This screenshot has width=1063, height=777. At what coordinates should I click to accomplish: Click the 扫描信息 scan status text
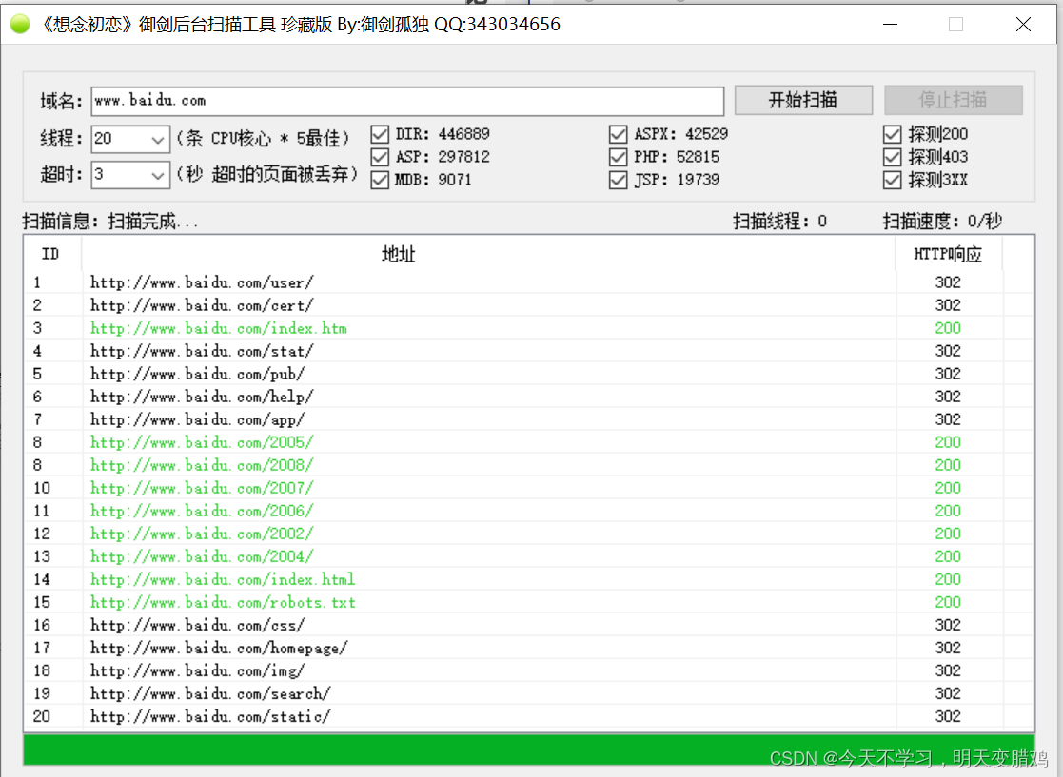[110, 222]
